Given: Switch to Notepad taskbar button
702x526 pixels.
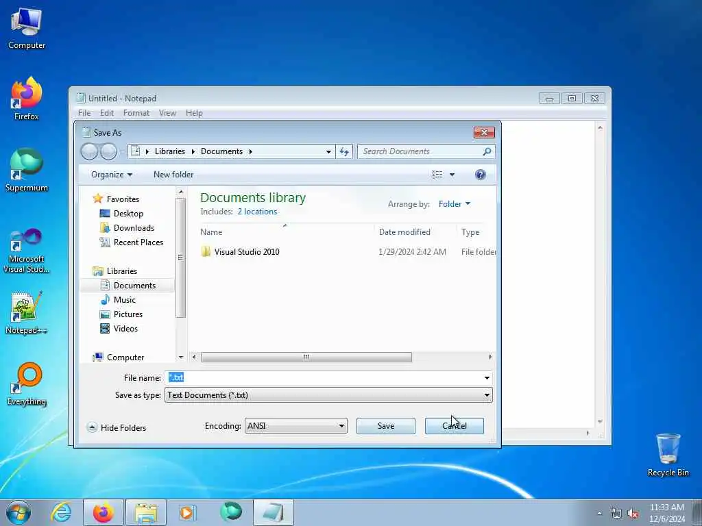Looking at the screenshot, I should (x=274, y=512).
